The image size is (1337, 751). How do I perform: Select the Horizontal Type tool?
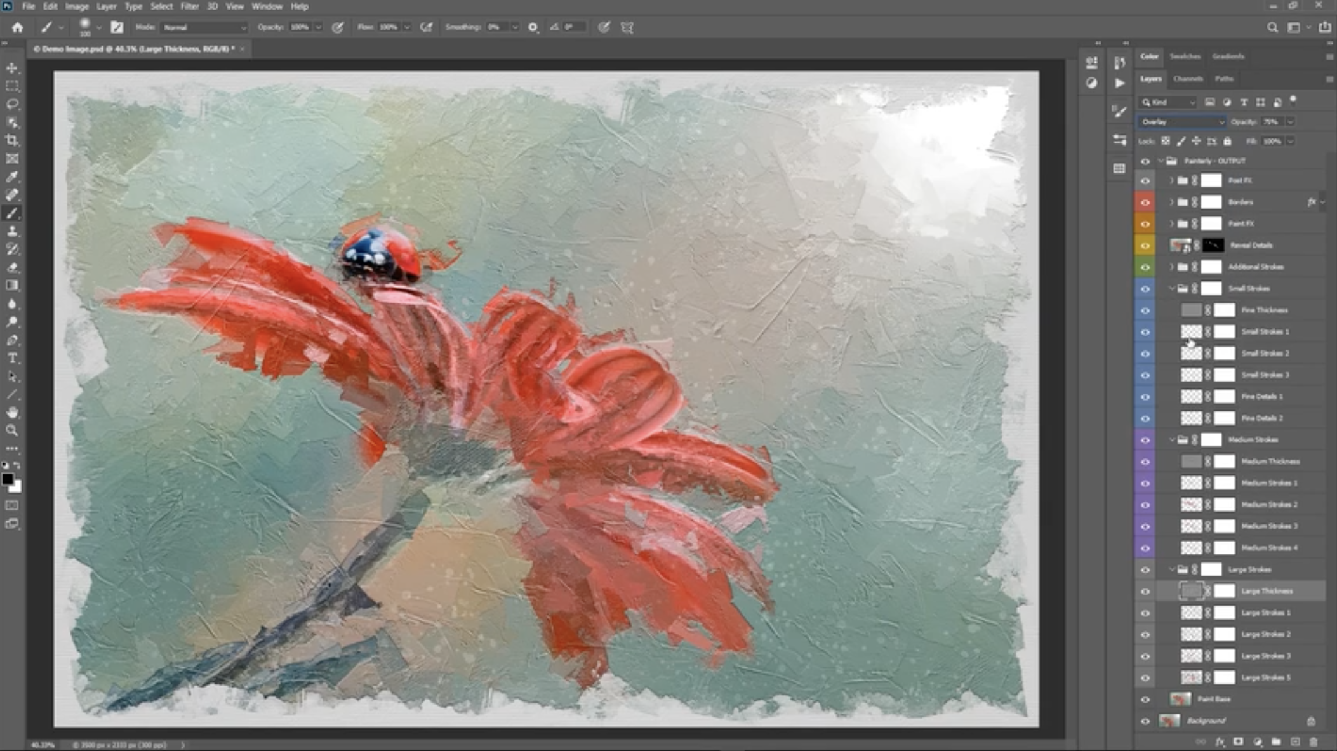click(12, 358)
